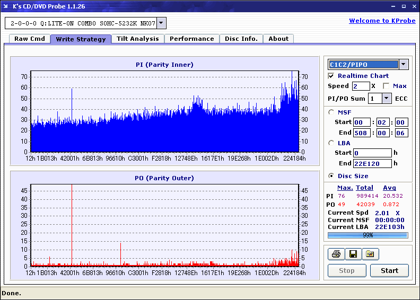Viewport: 420px width, 300px height.
Task: Select the MSF radio button
Action: coord(331,112)
